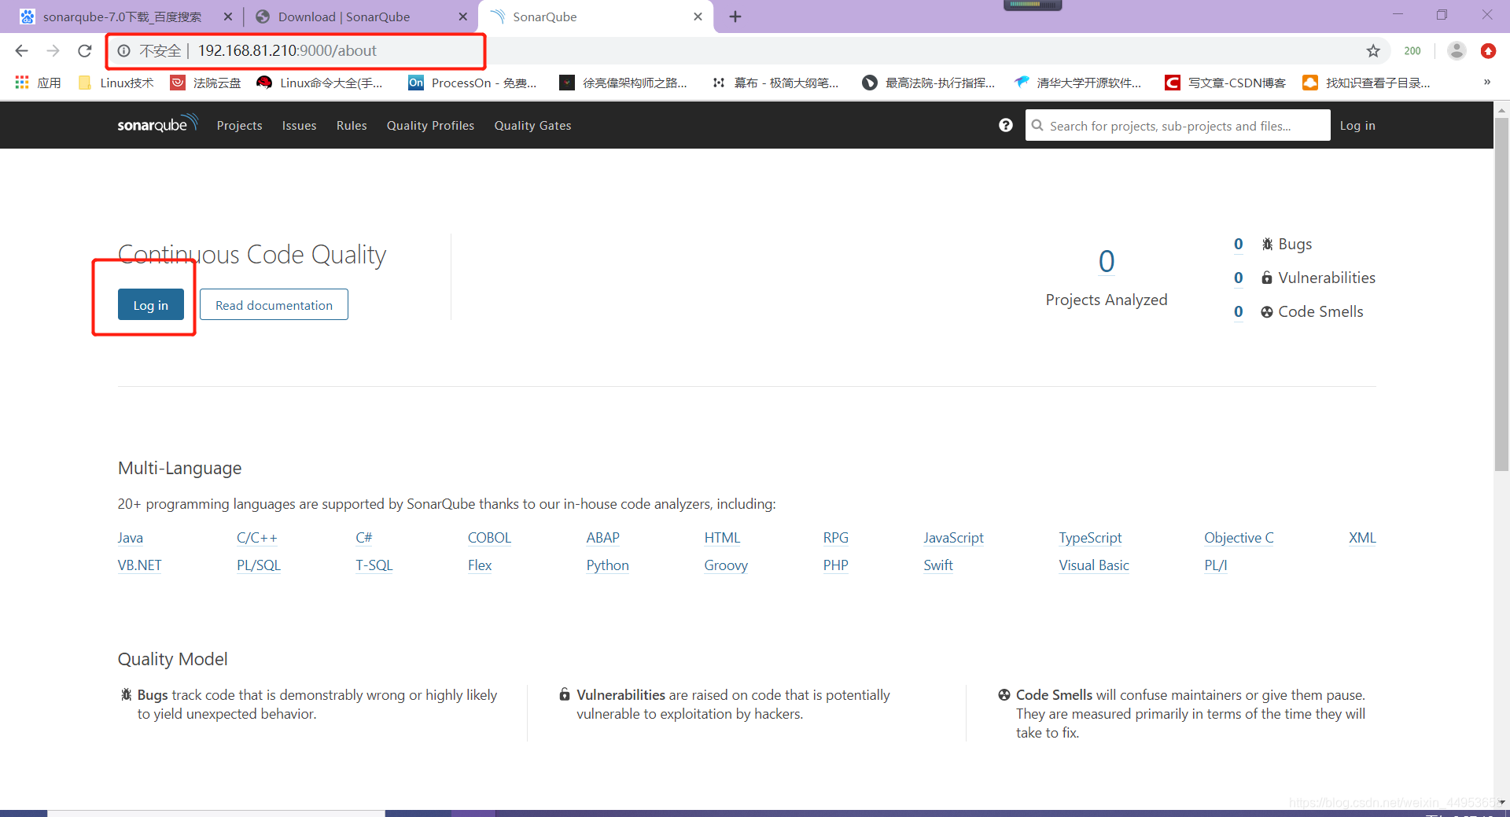Open the 清华大学开源软件 bookmark
The width and height of the screenshot is (1510, 817).
[1078, 83]
